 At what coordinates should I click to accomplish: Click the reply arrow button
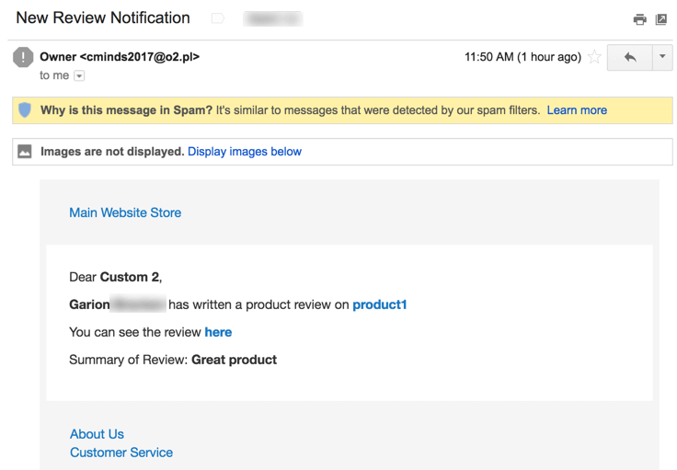coord(630,57)
